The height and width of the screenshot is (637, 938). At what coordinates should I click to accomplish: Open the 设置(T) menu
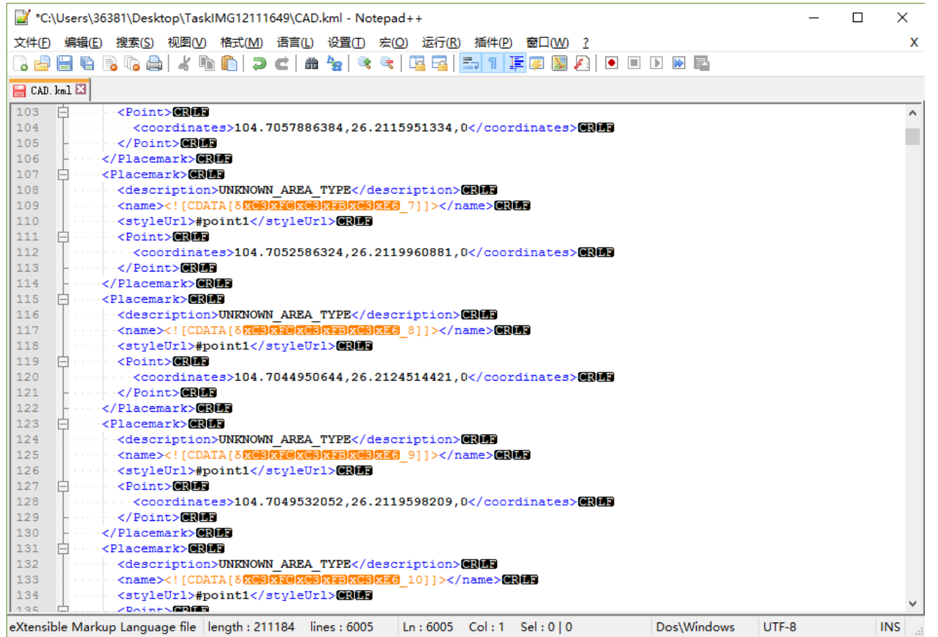pos(346,42)
